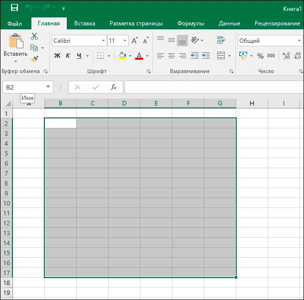
Task: Activate the Format Painter brush
Action: (x=34, y=59)
